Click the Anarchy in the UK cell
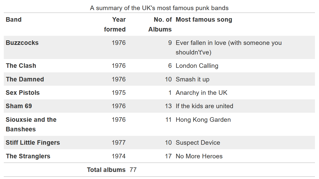 [x=201, y=93]
